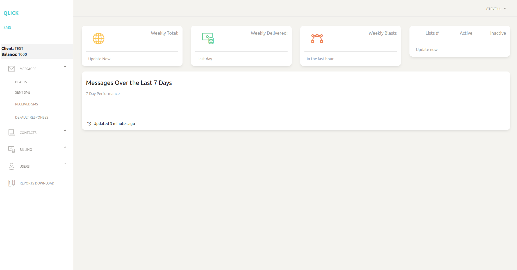Open Received SMS in sidebar

click(26, 104)
